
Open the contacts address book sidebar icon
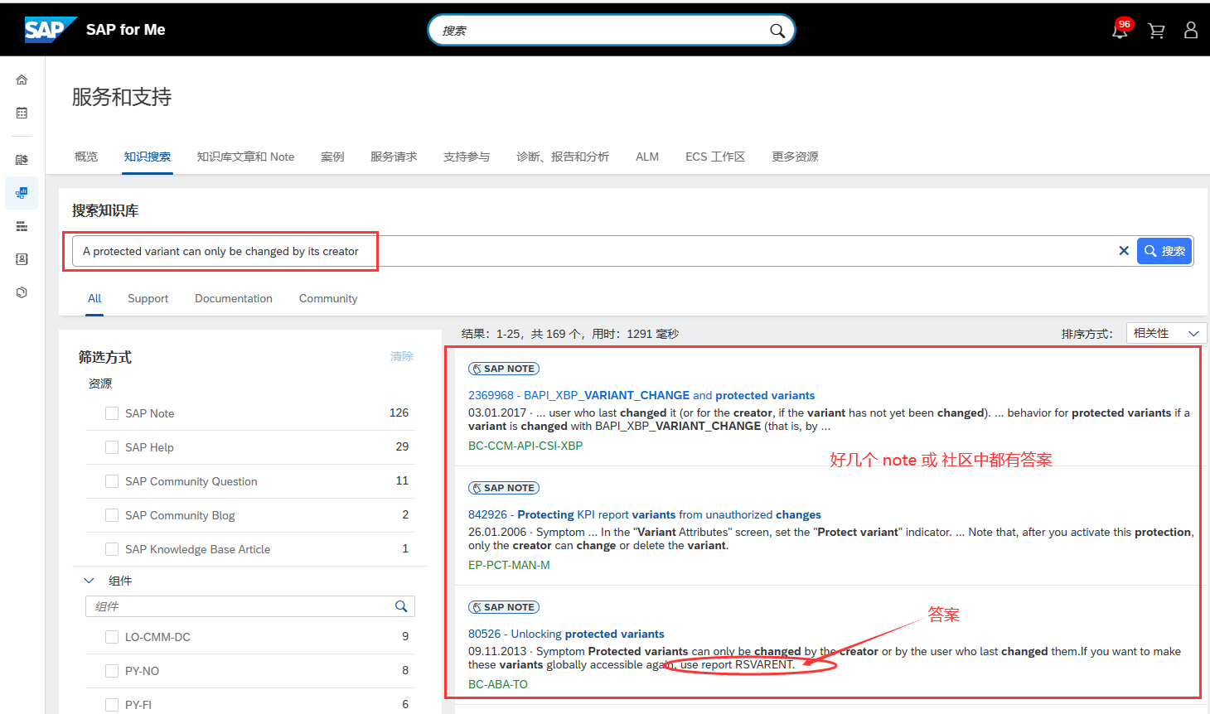21,258
